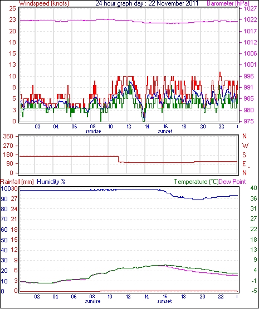Click the 24 hour graph day title
Screen dimensions: 259x309
point(147,3)
